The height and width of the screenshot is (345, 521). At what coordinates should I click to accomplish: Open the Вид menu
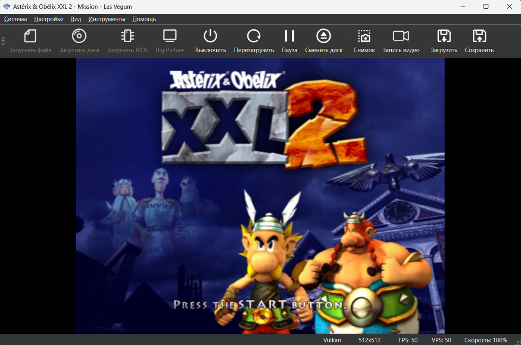pyautogui.click(x=76, y=19)
